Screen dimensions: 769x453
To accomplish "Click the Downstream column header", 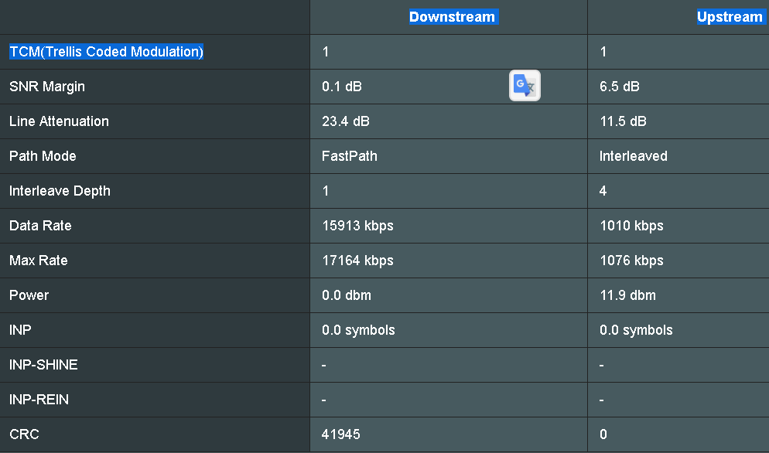I will (452, 17).
